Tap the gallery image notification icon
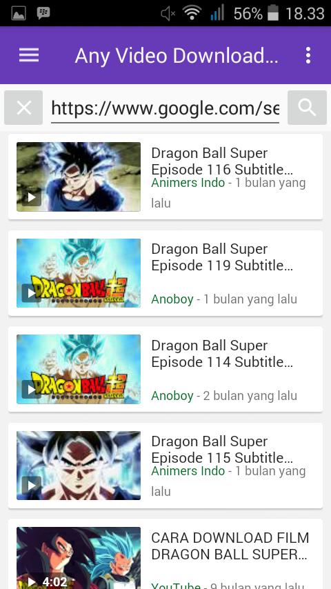This screenshot has height=589, width=331. point(19,14)
